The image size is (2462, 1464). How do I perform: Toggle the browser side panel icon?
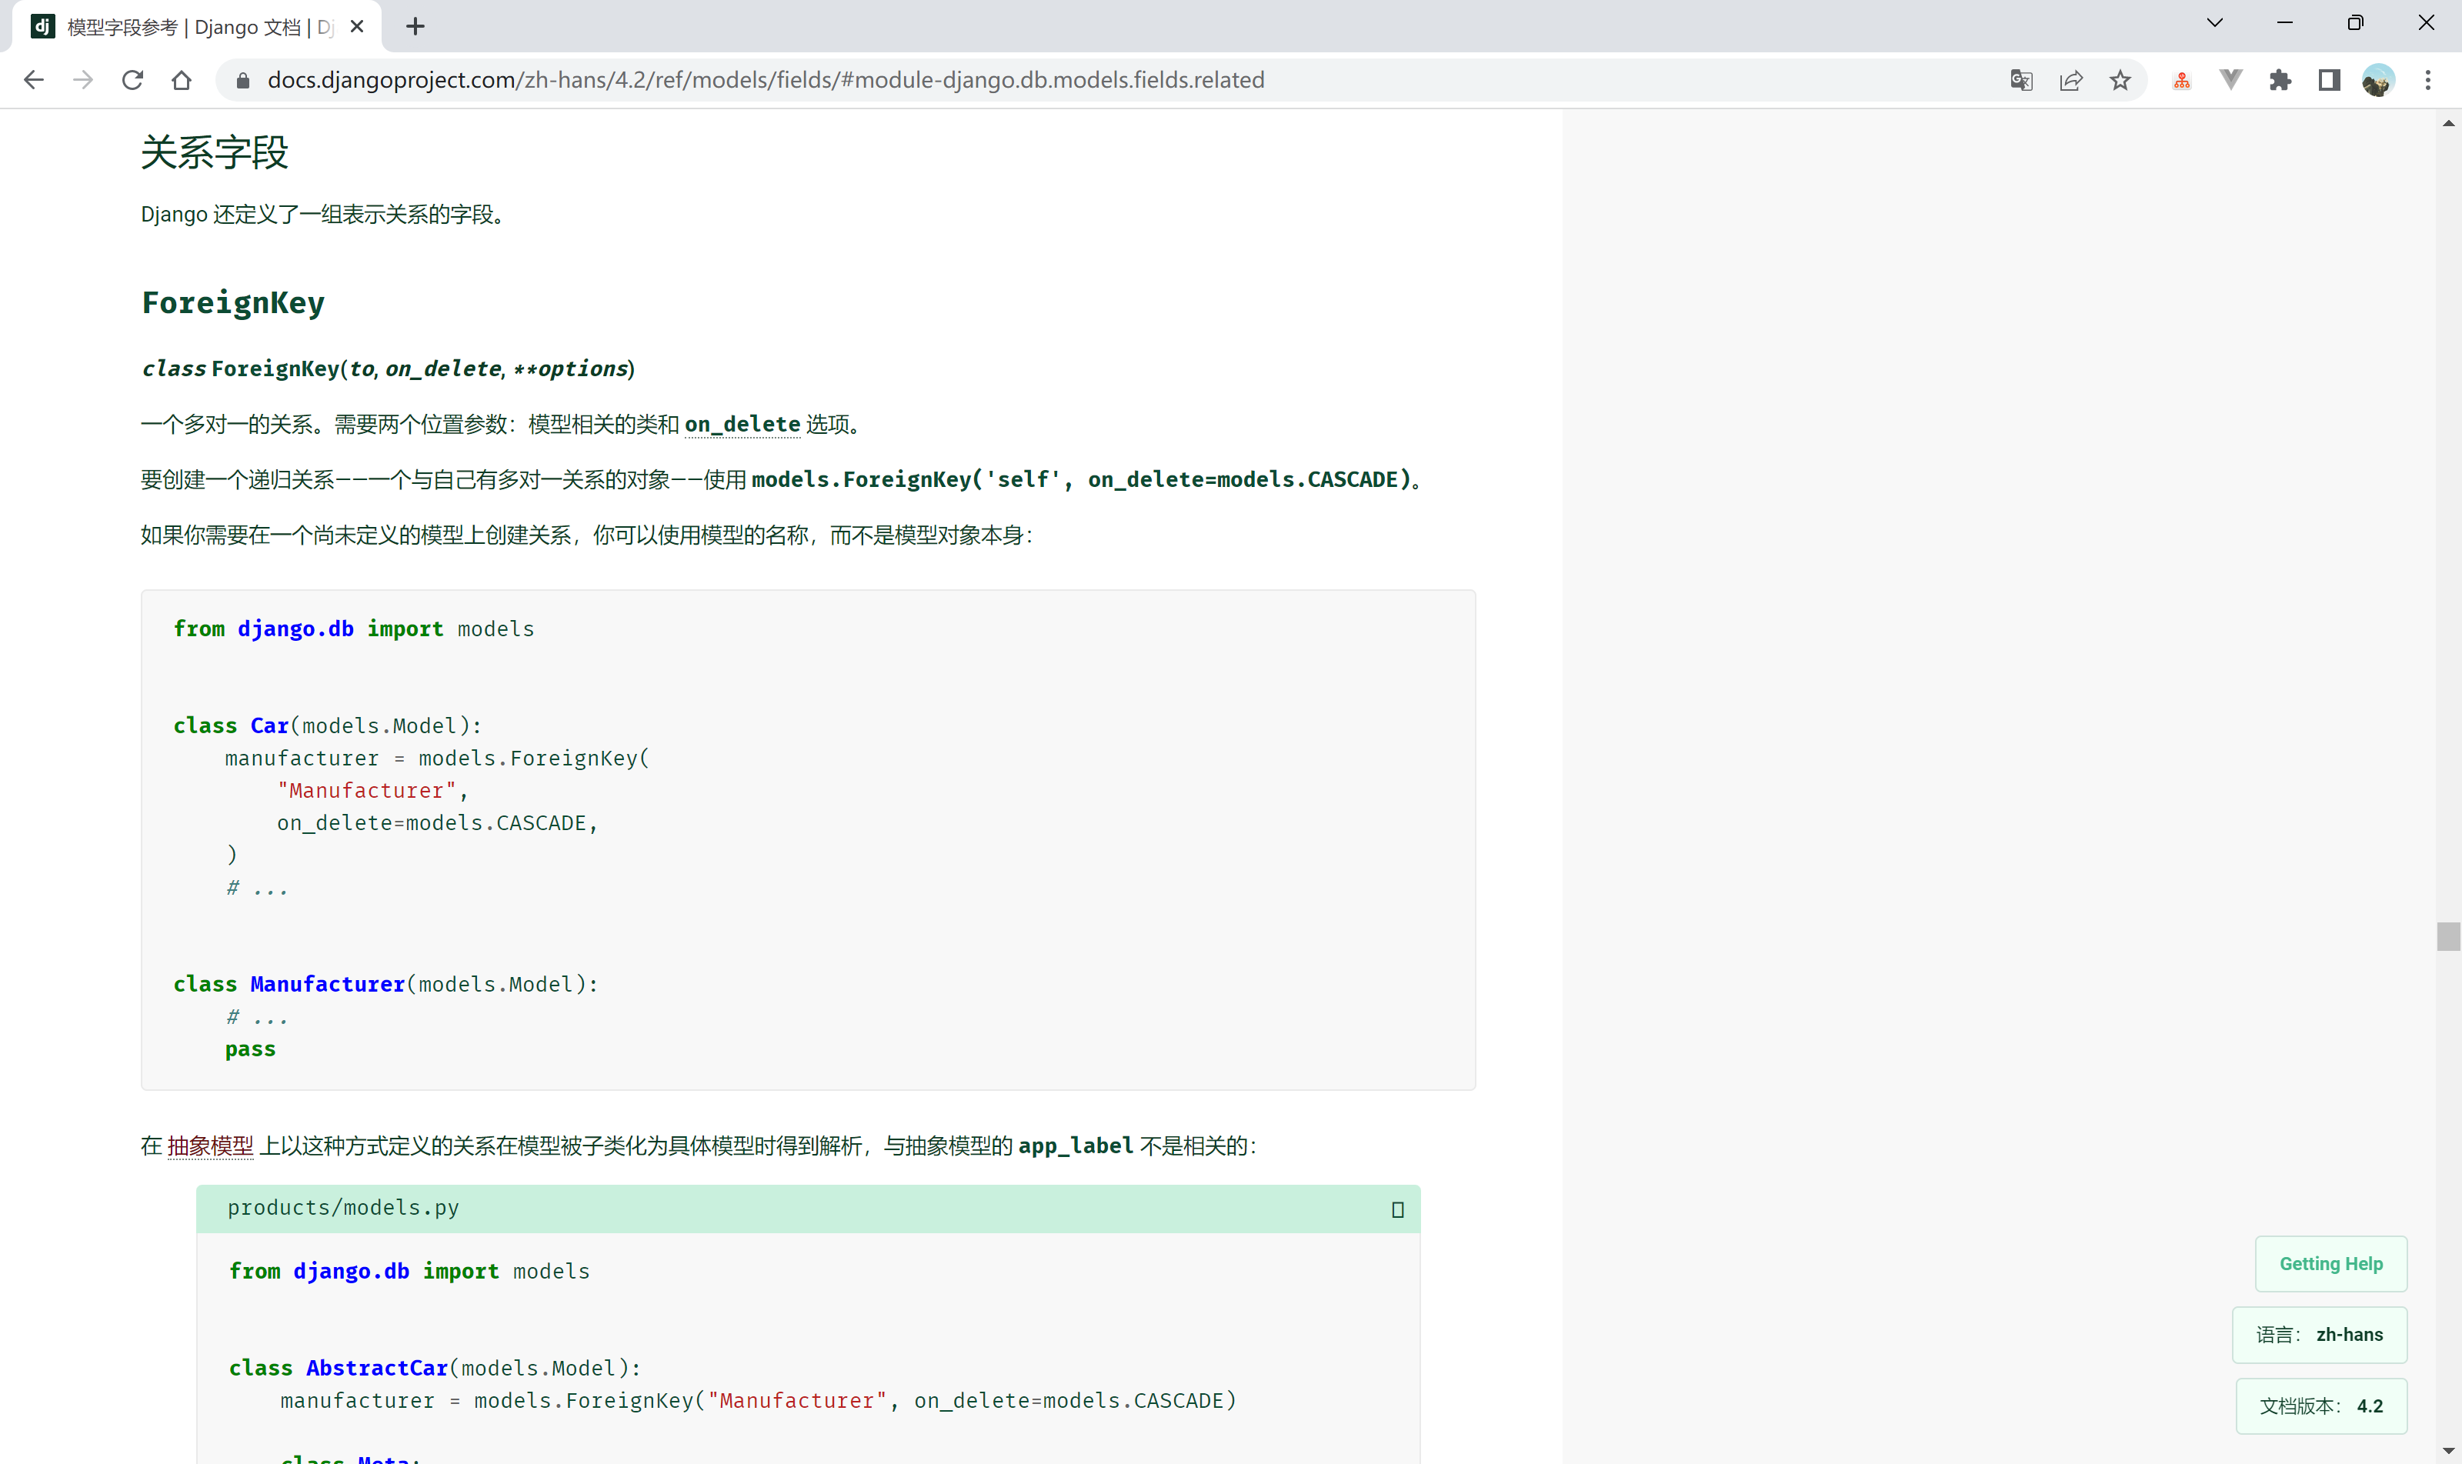click(x=2329, y=80)
